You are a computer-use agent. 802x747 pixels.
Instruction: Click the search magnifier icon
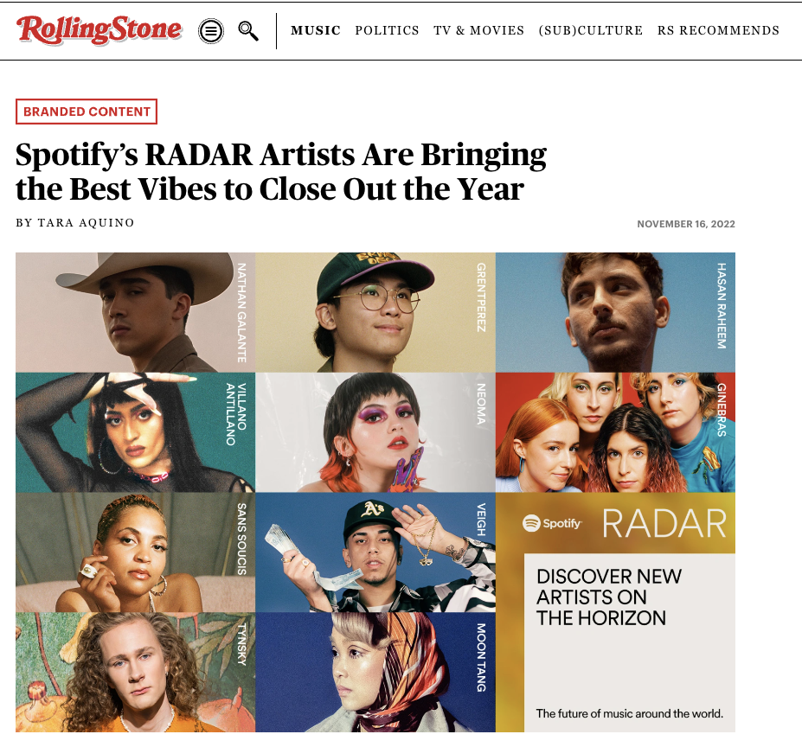tap(248, 31)
